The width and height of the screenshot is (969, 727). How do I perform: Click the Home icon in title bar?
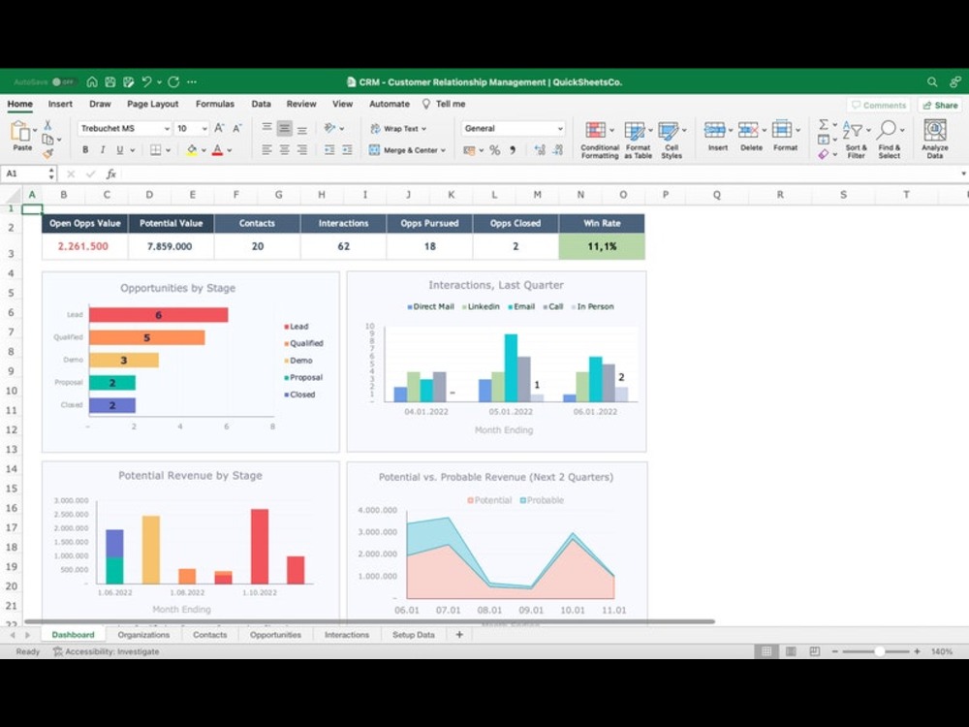tap(92, 81)
